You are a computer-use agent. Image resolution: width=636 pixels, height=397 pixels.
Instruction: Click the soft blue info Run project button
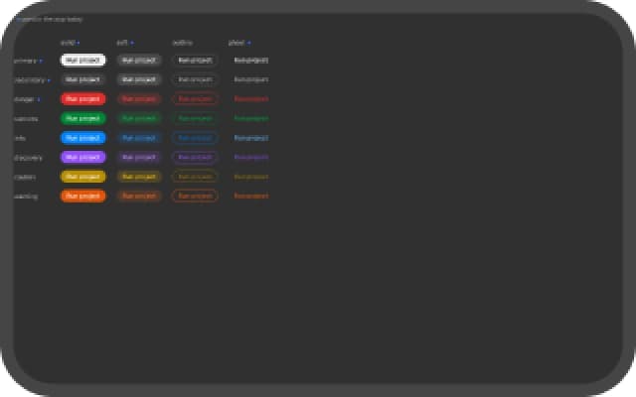tap(139, 138)
